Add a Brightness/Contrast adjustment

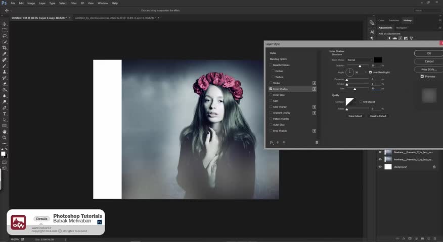(x=389, y=38)
